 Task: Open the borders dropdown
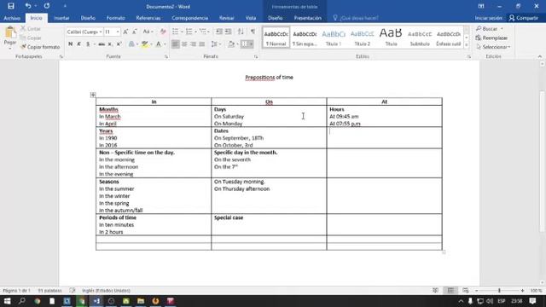(251, 44)
